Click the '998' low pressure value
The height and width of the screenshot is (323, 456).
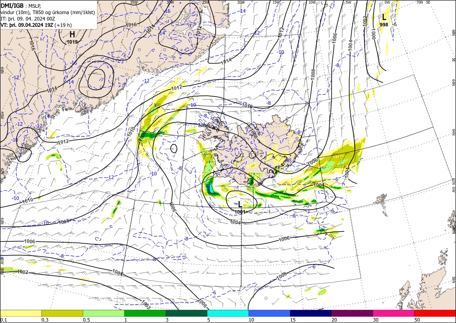(384, 25)
